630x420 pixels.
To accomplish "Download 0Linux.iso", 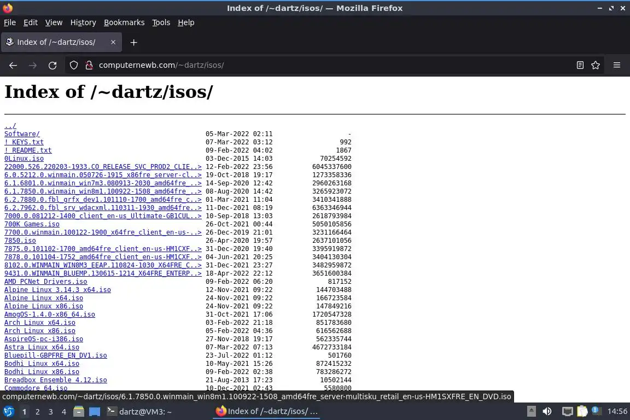I will click(x=24, y=159).
